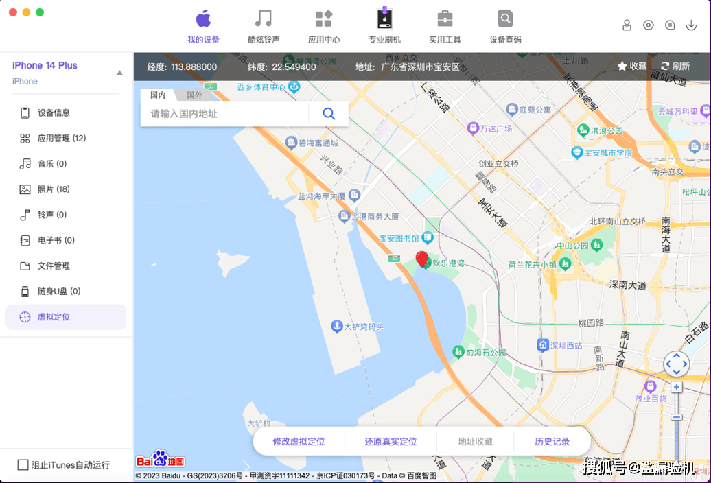Open the settings gear in the top-right corner
The image size is (711, 483).
pos(648,25)
